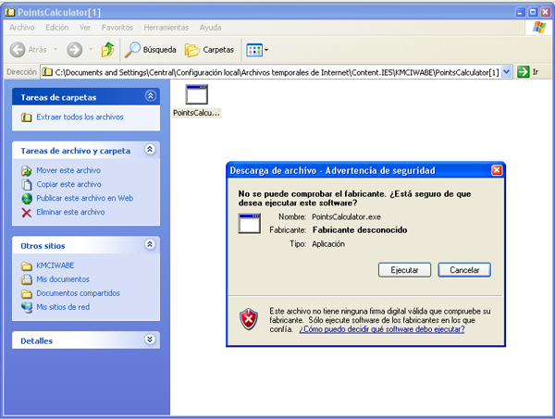555x419 pixels.
Task: Open Mis documentos link
Action: (63, 278)
